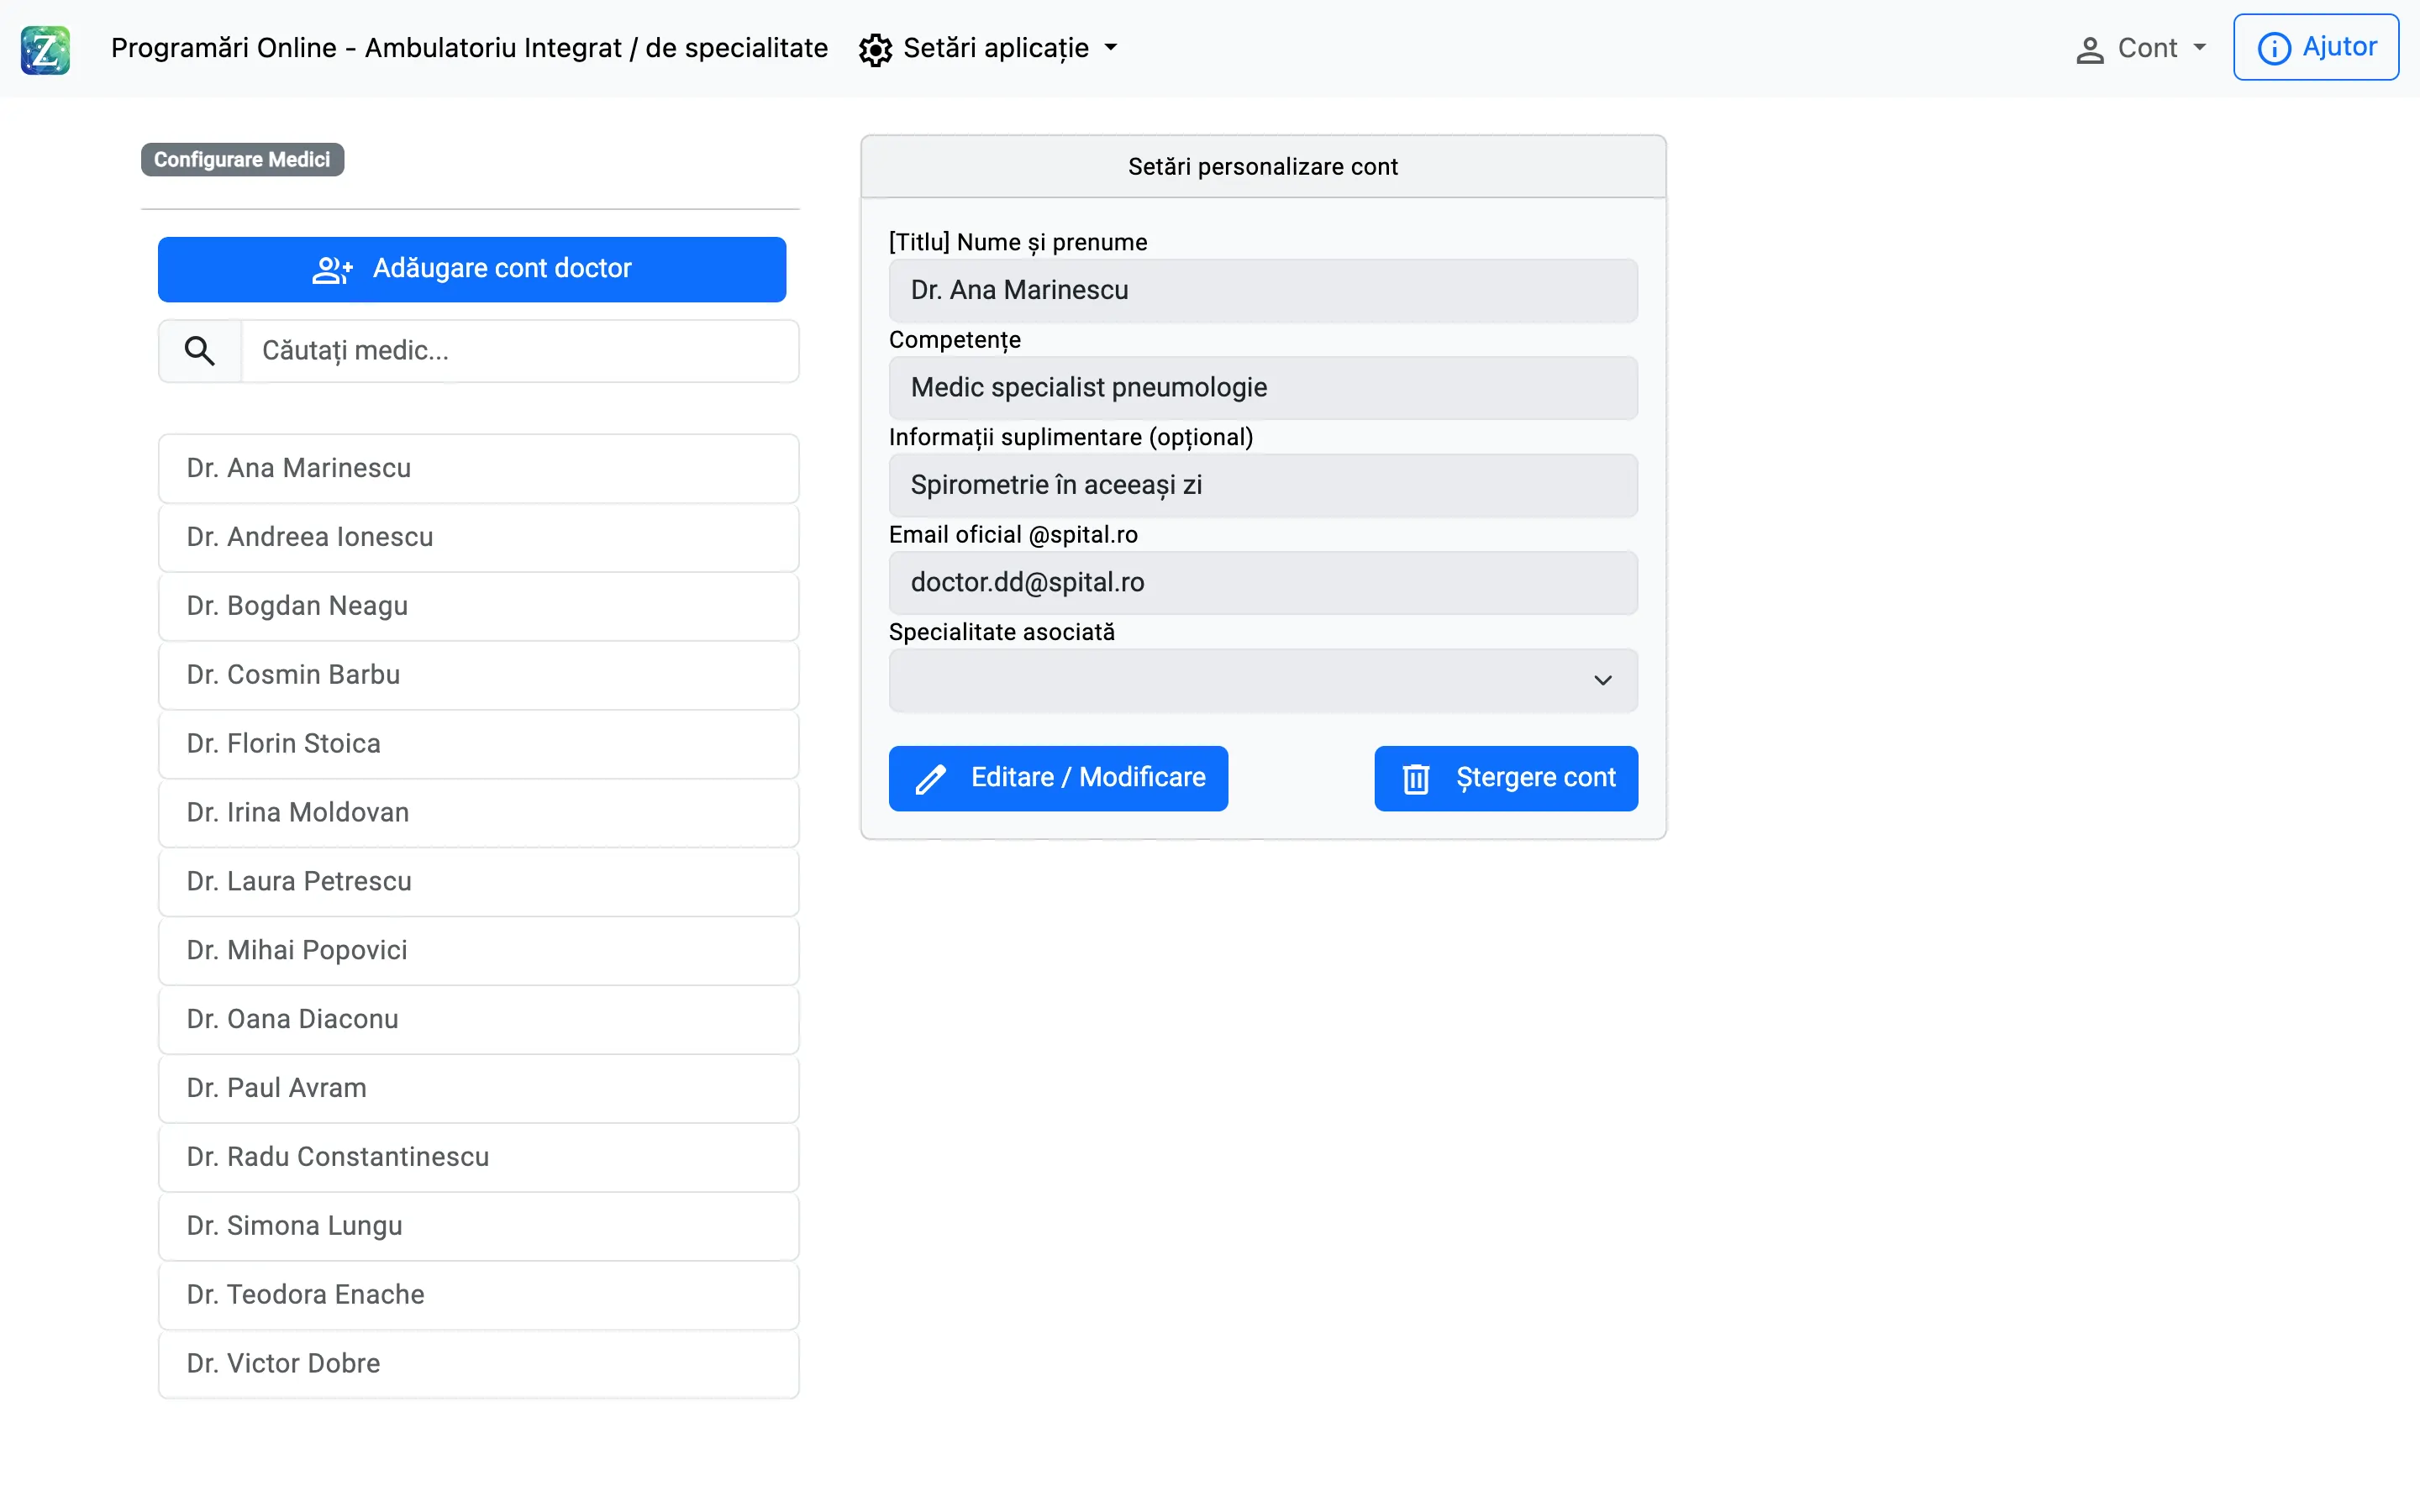Select Dr. Ana Marinescu in list

coord(479,469)
